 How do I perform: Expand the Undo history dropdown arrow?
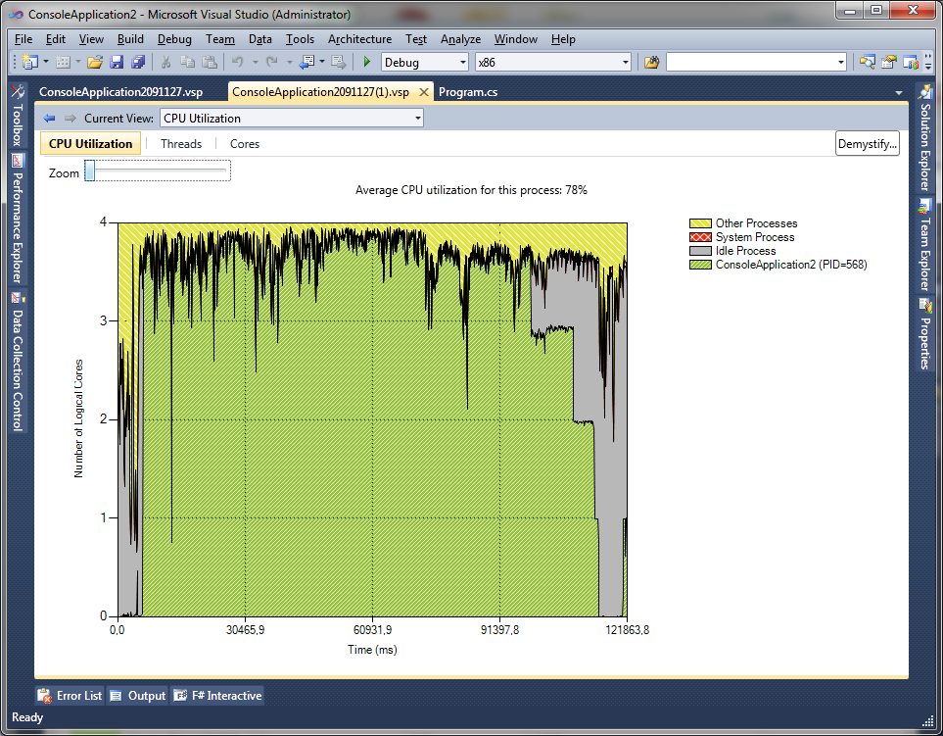click(255, 62)
